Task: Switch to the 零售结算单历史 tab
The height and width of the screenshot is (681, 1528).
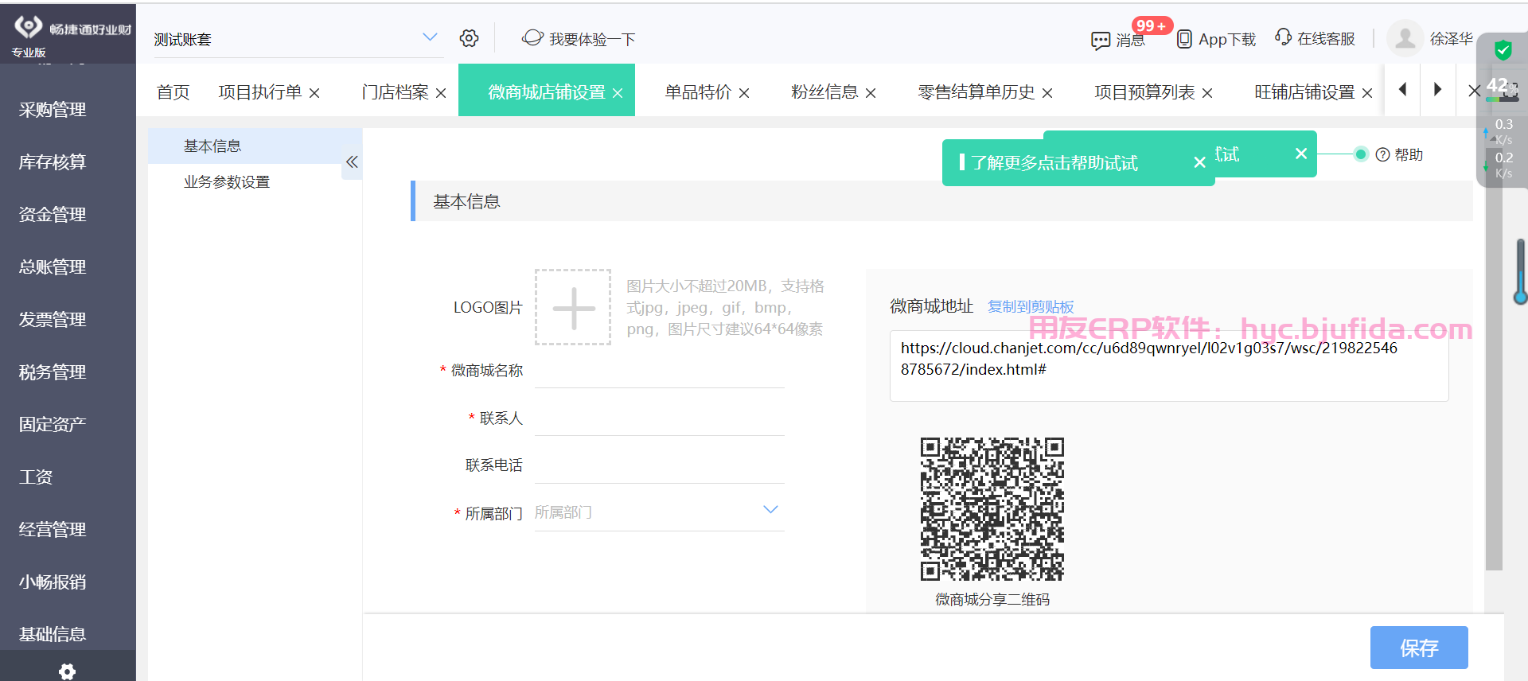Action: (x=976, y=92)
